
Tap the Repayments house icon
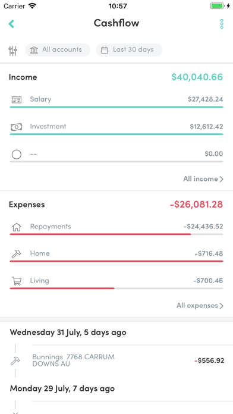(x=17, y=227)
